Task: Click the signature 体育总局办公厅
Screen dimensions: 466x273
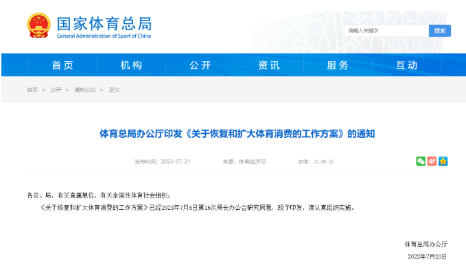Action: (426, 244)
